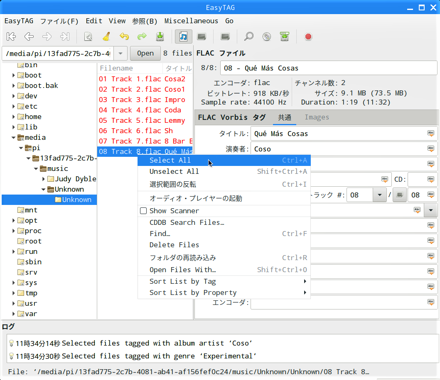Stop operation with red stop icon
The image size is (440, 380).
coord(308,37)
